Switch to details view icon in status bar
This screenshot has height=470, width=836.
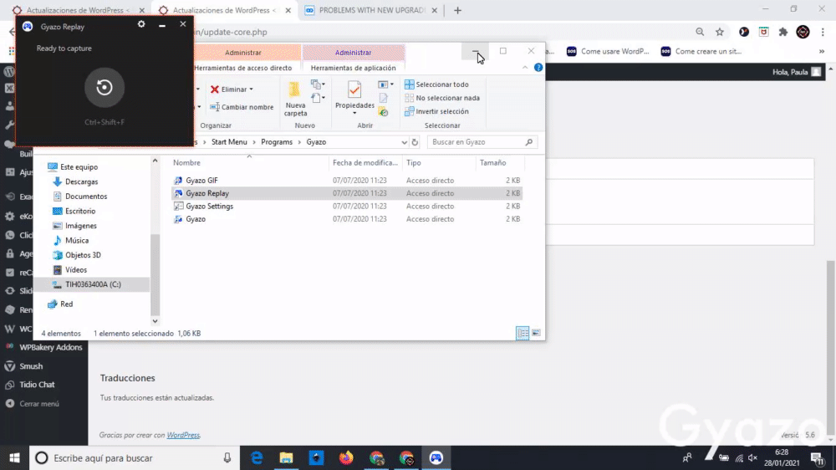click(x=522, y=333)
